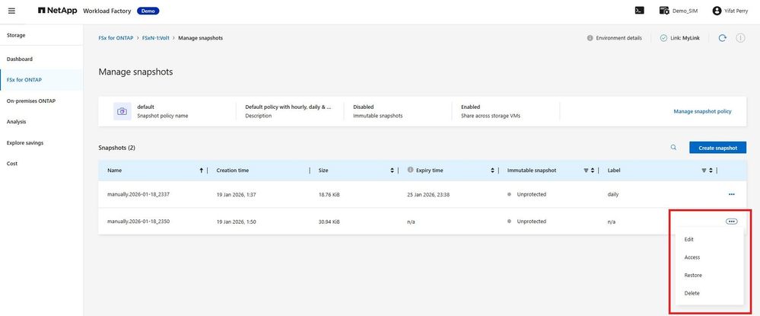Viewport: 760px width, 316px height.
Task: Go to FSx for ONTAP breadcrumb
Action: (116, 38)
